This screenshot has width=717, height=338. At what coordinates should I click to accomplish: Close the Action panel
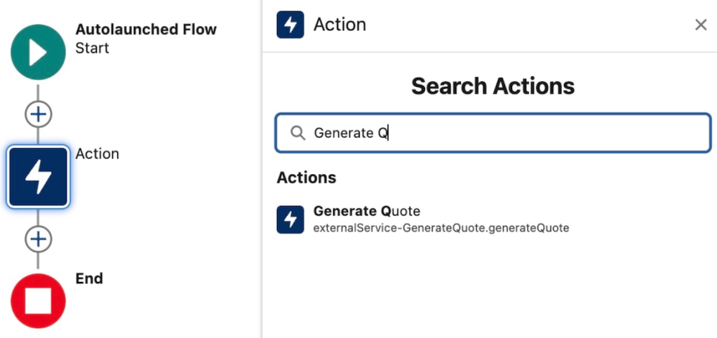tap(700, 25)
